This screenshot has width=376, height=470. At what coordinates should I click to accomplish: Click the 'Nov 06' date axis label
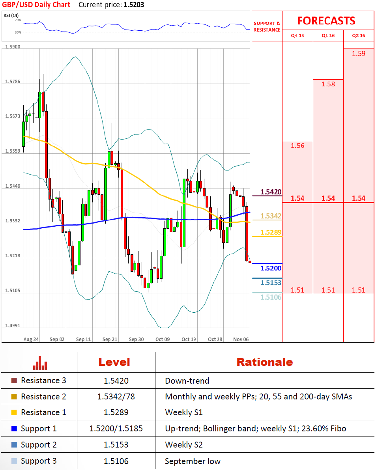pos(241,339)
